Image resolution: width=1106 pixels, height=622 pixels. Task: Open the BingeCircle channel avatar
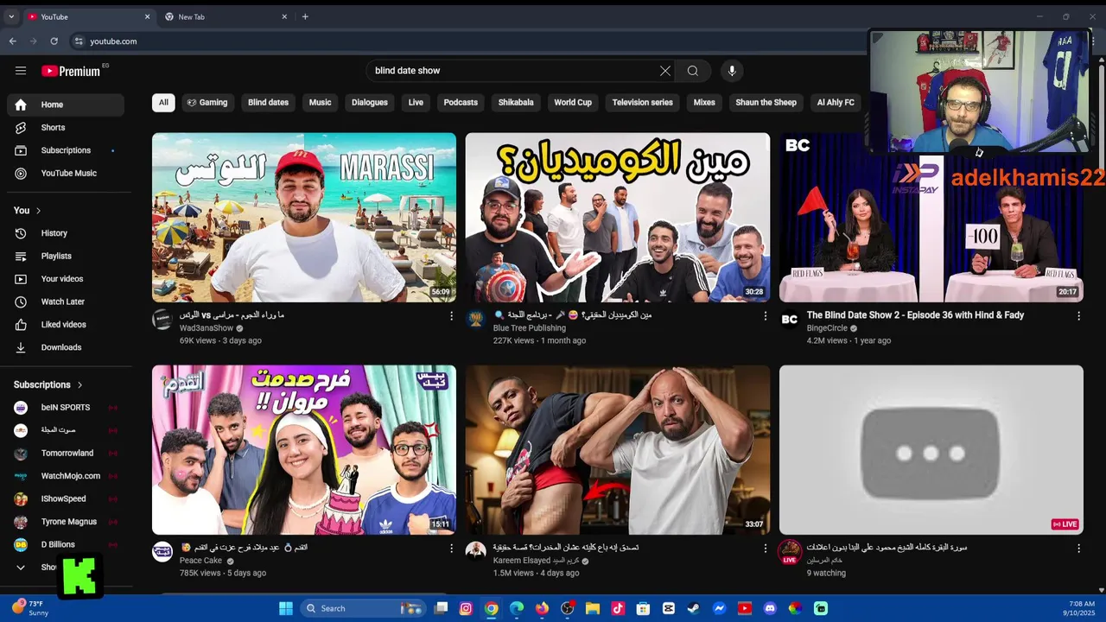tap(790, 320)
